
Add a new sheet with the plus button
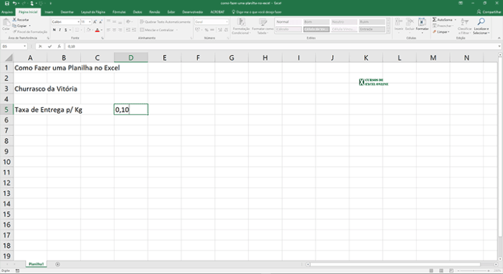point(58,264)
